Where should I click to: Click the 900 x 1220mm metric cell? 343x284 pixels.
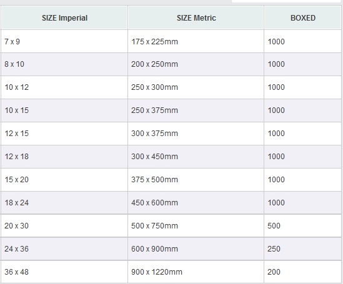click(196, 272)
